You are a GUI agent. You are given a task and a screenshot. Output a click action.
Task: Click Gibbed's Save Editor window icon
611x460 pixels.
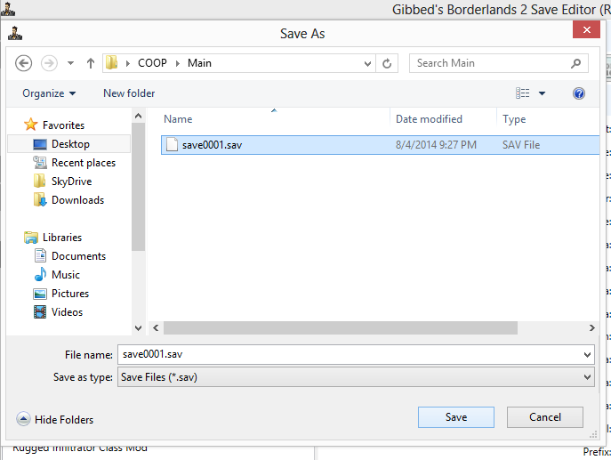[8, 9]
